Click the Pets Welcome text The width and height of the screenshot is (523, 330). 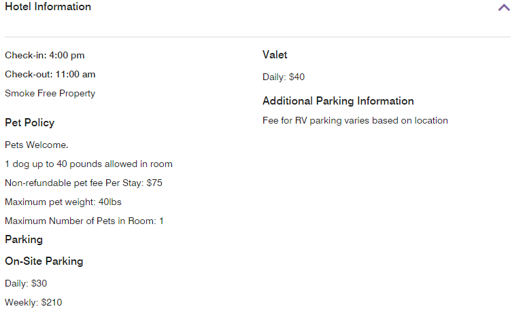(x=37, y=145)
